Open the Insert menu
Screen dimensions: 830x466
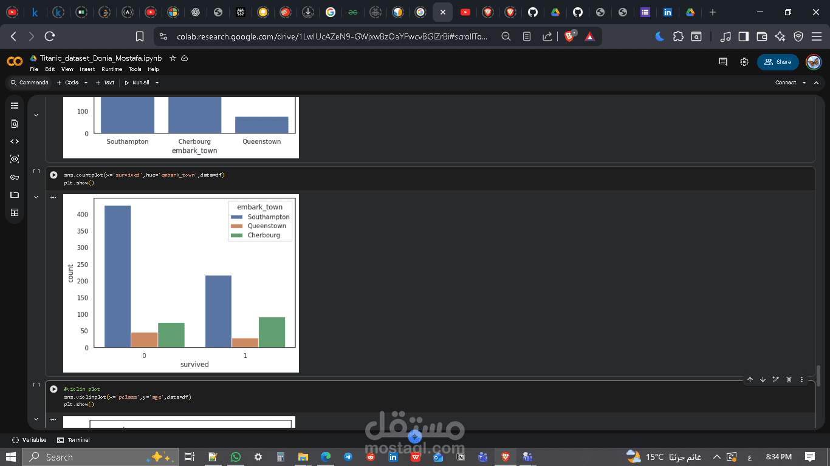pos(87,69)
